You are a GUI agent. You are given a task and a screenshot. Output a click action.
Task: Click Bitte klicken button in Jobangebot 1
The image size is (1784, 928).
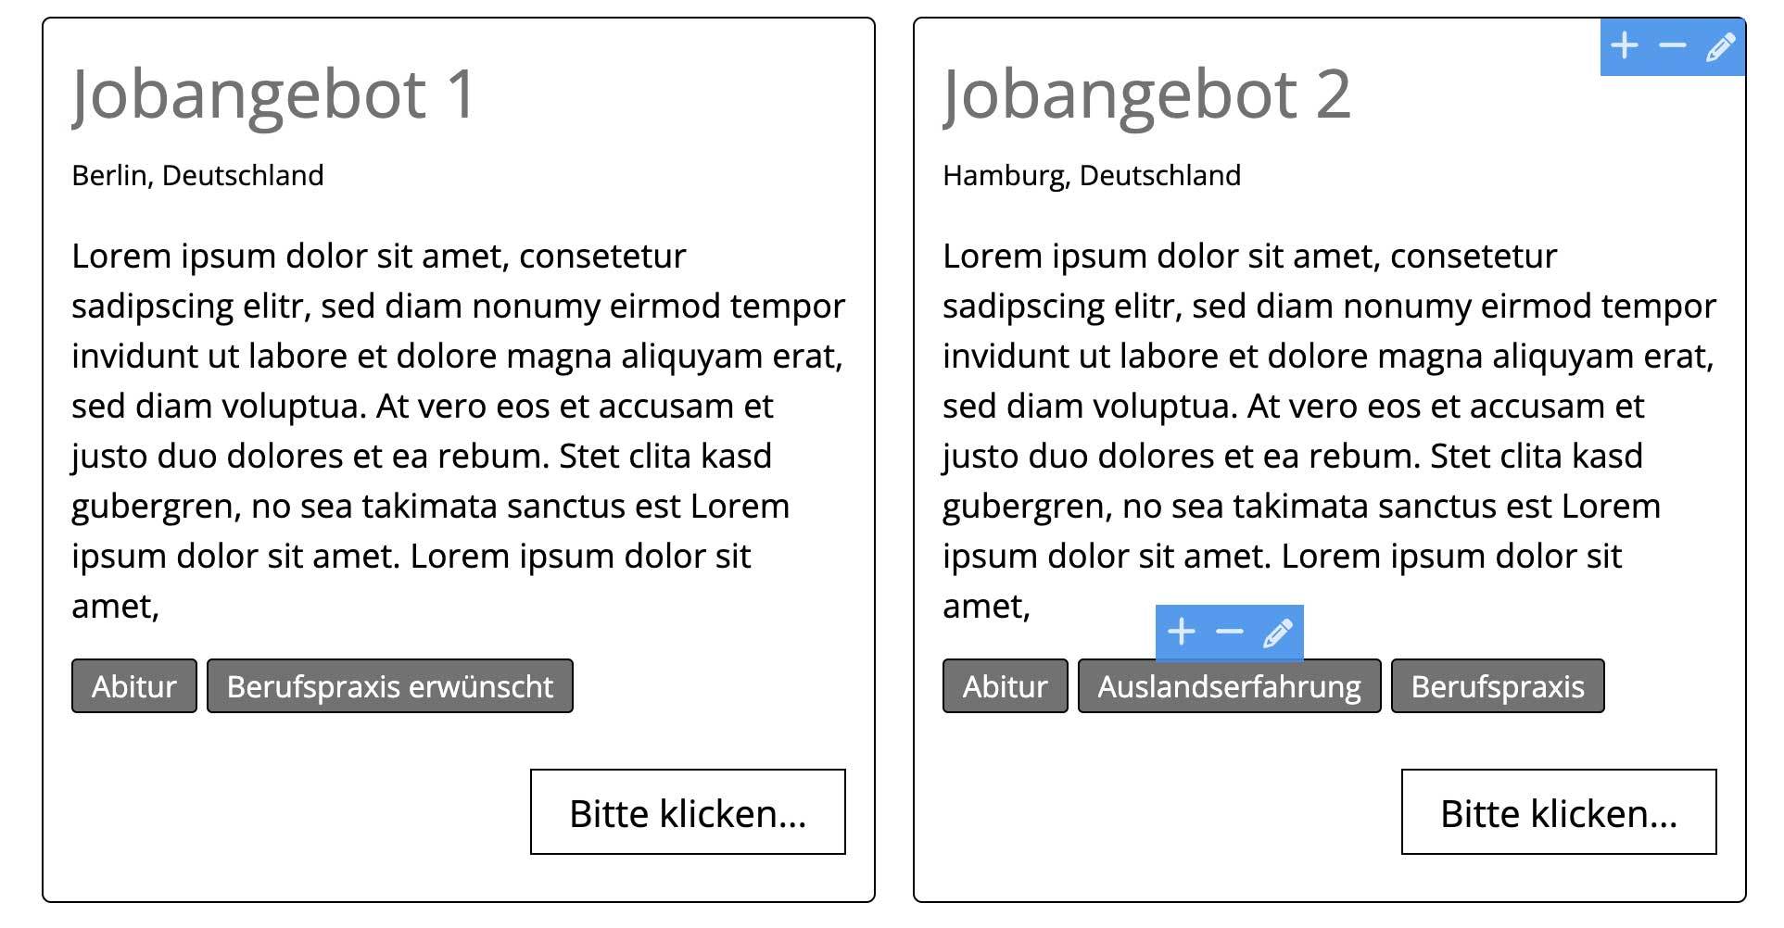[x=688, y=811]
